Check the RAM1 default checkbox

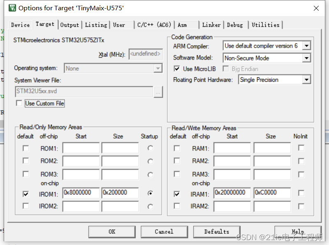point(177,148)
